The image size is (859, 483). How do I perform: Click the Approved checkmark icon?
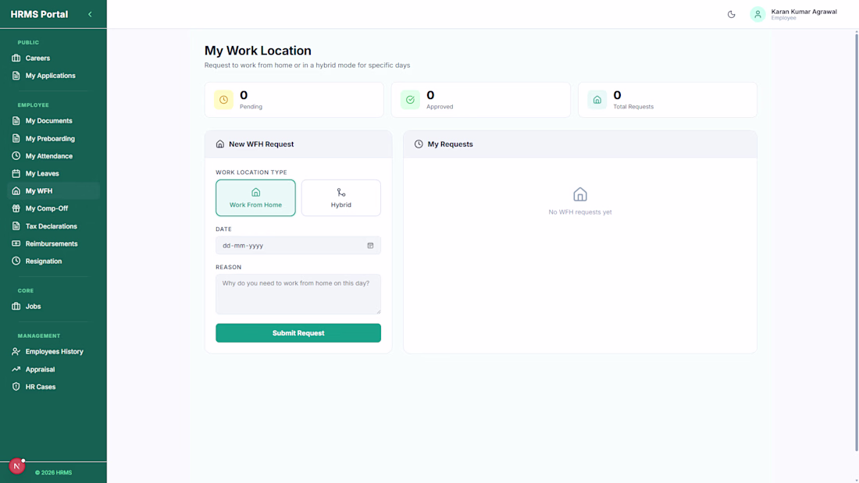pyautogui.click(x=410, y=100)
